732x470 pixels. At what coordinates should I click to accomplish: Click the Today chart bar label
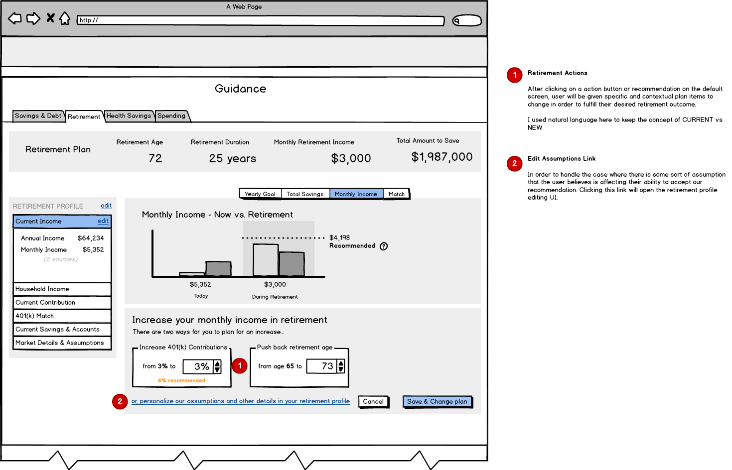201,296
